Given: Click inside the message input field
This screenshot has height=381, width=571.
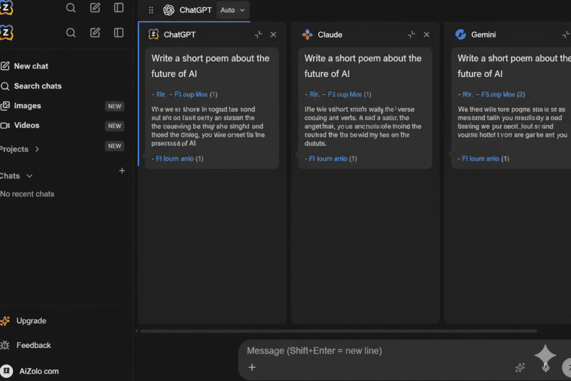Looking at the screenshot, I should (362, 351).
